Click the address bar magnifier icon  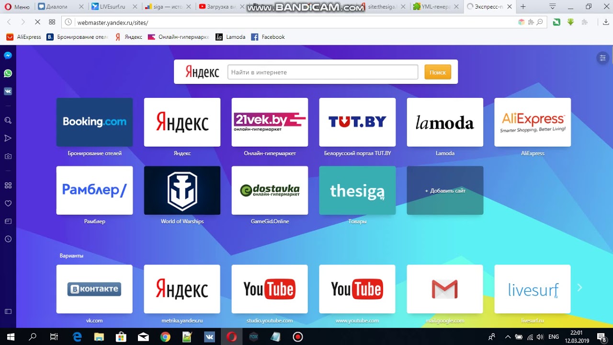[x=540, y=22]
